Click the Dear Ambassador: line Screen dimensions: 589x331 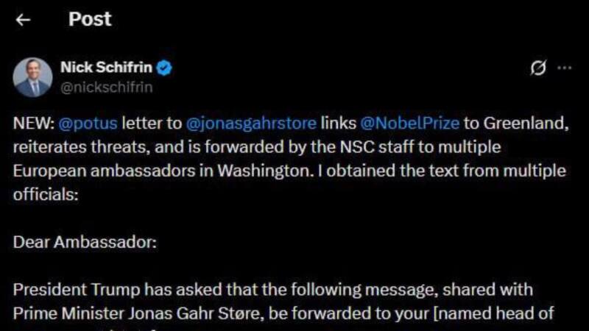[85, 243]
